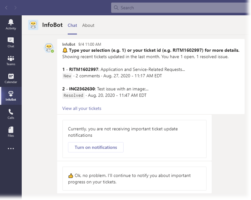Viewport: 251px width, 200px height.
Task: Switch to the About tab
Action: click(88, 25)
